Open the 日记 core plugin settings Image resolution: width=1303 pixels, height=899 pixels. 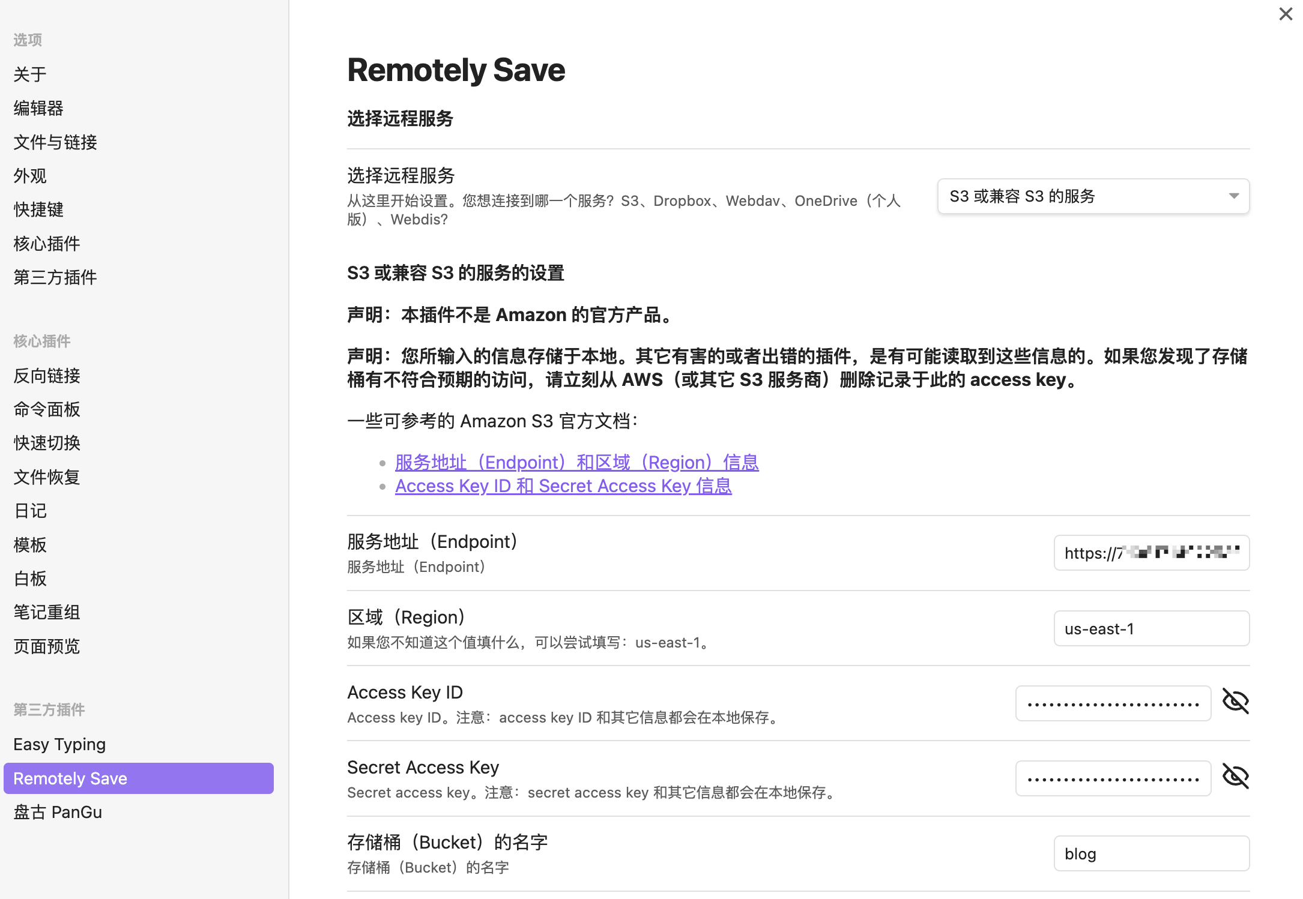[x=30, y=511]
